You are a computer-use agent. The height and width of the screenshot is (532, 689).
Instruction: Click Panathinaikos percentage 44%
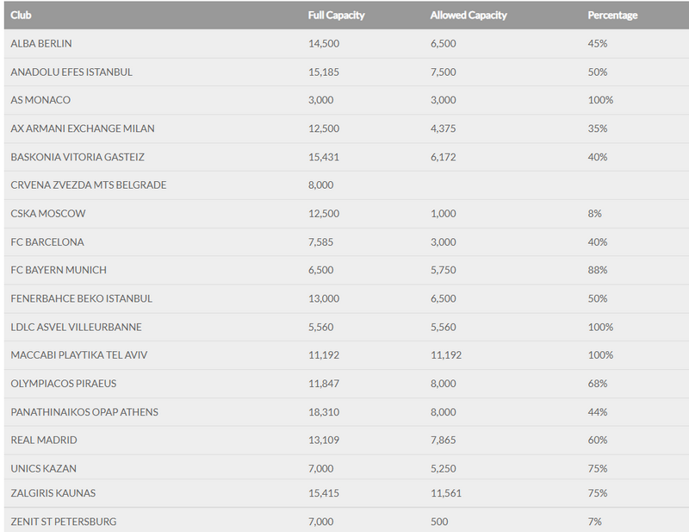tap(598, 412)
